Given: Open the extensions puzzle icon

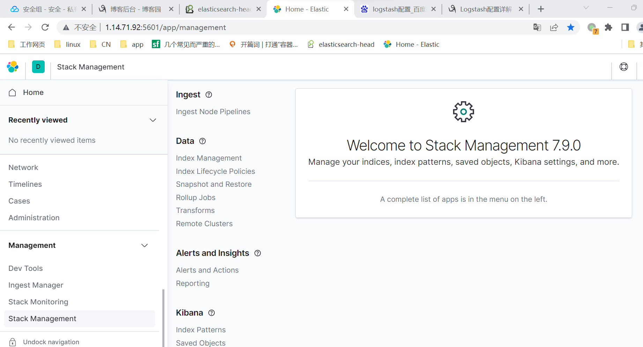Looking at the screenshot, I should point(608,27).
